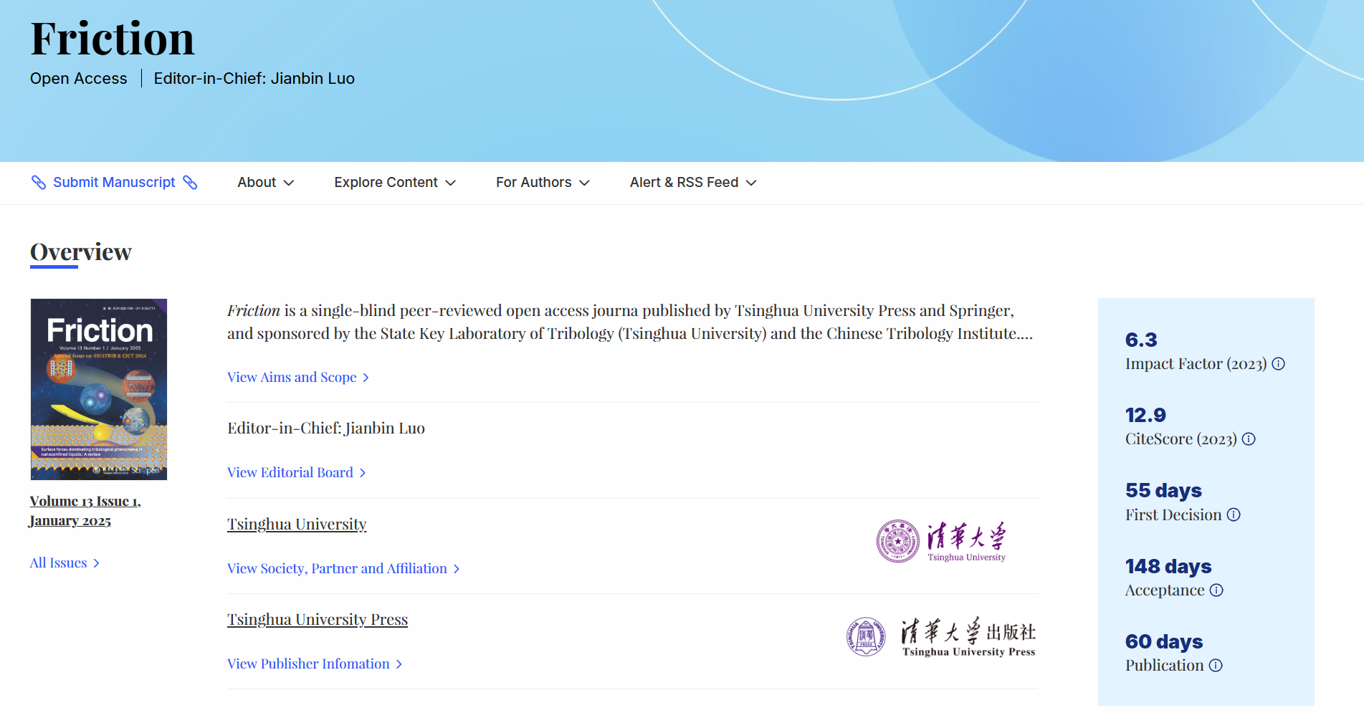Image resolution: width=1364 pixels, height=718 pixels.
Task: Click View Publisher Infomation link
Action: point(313,664)
